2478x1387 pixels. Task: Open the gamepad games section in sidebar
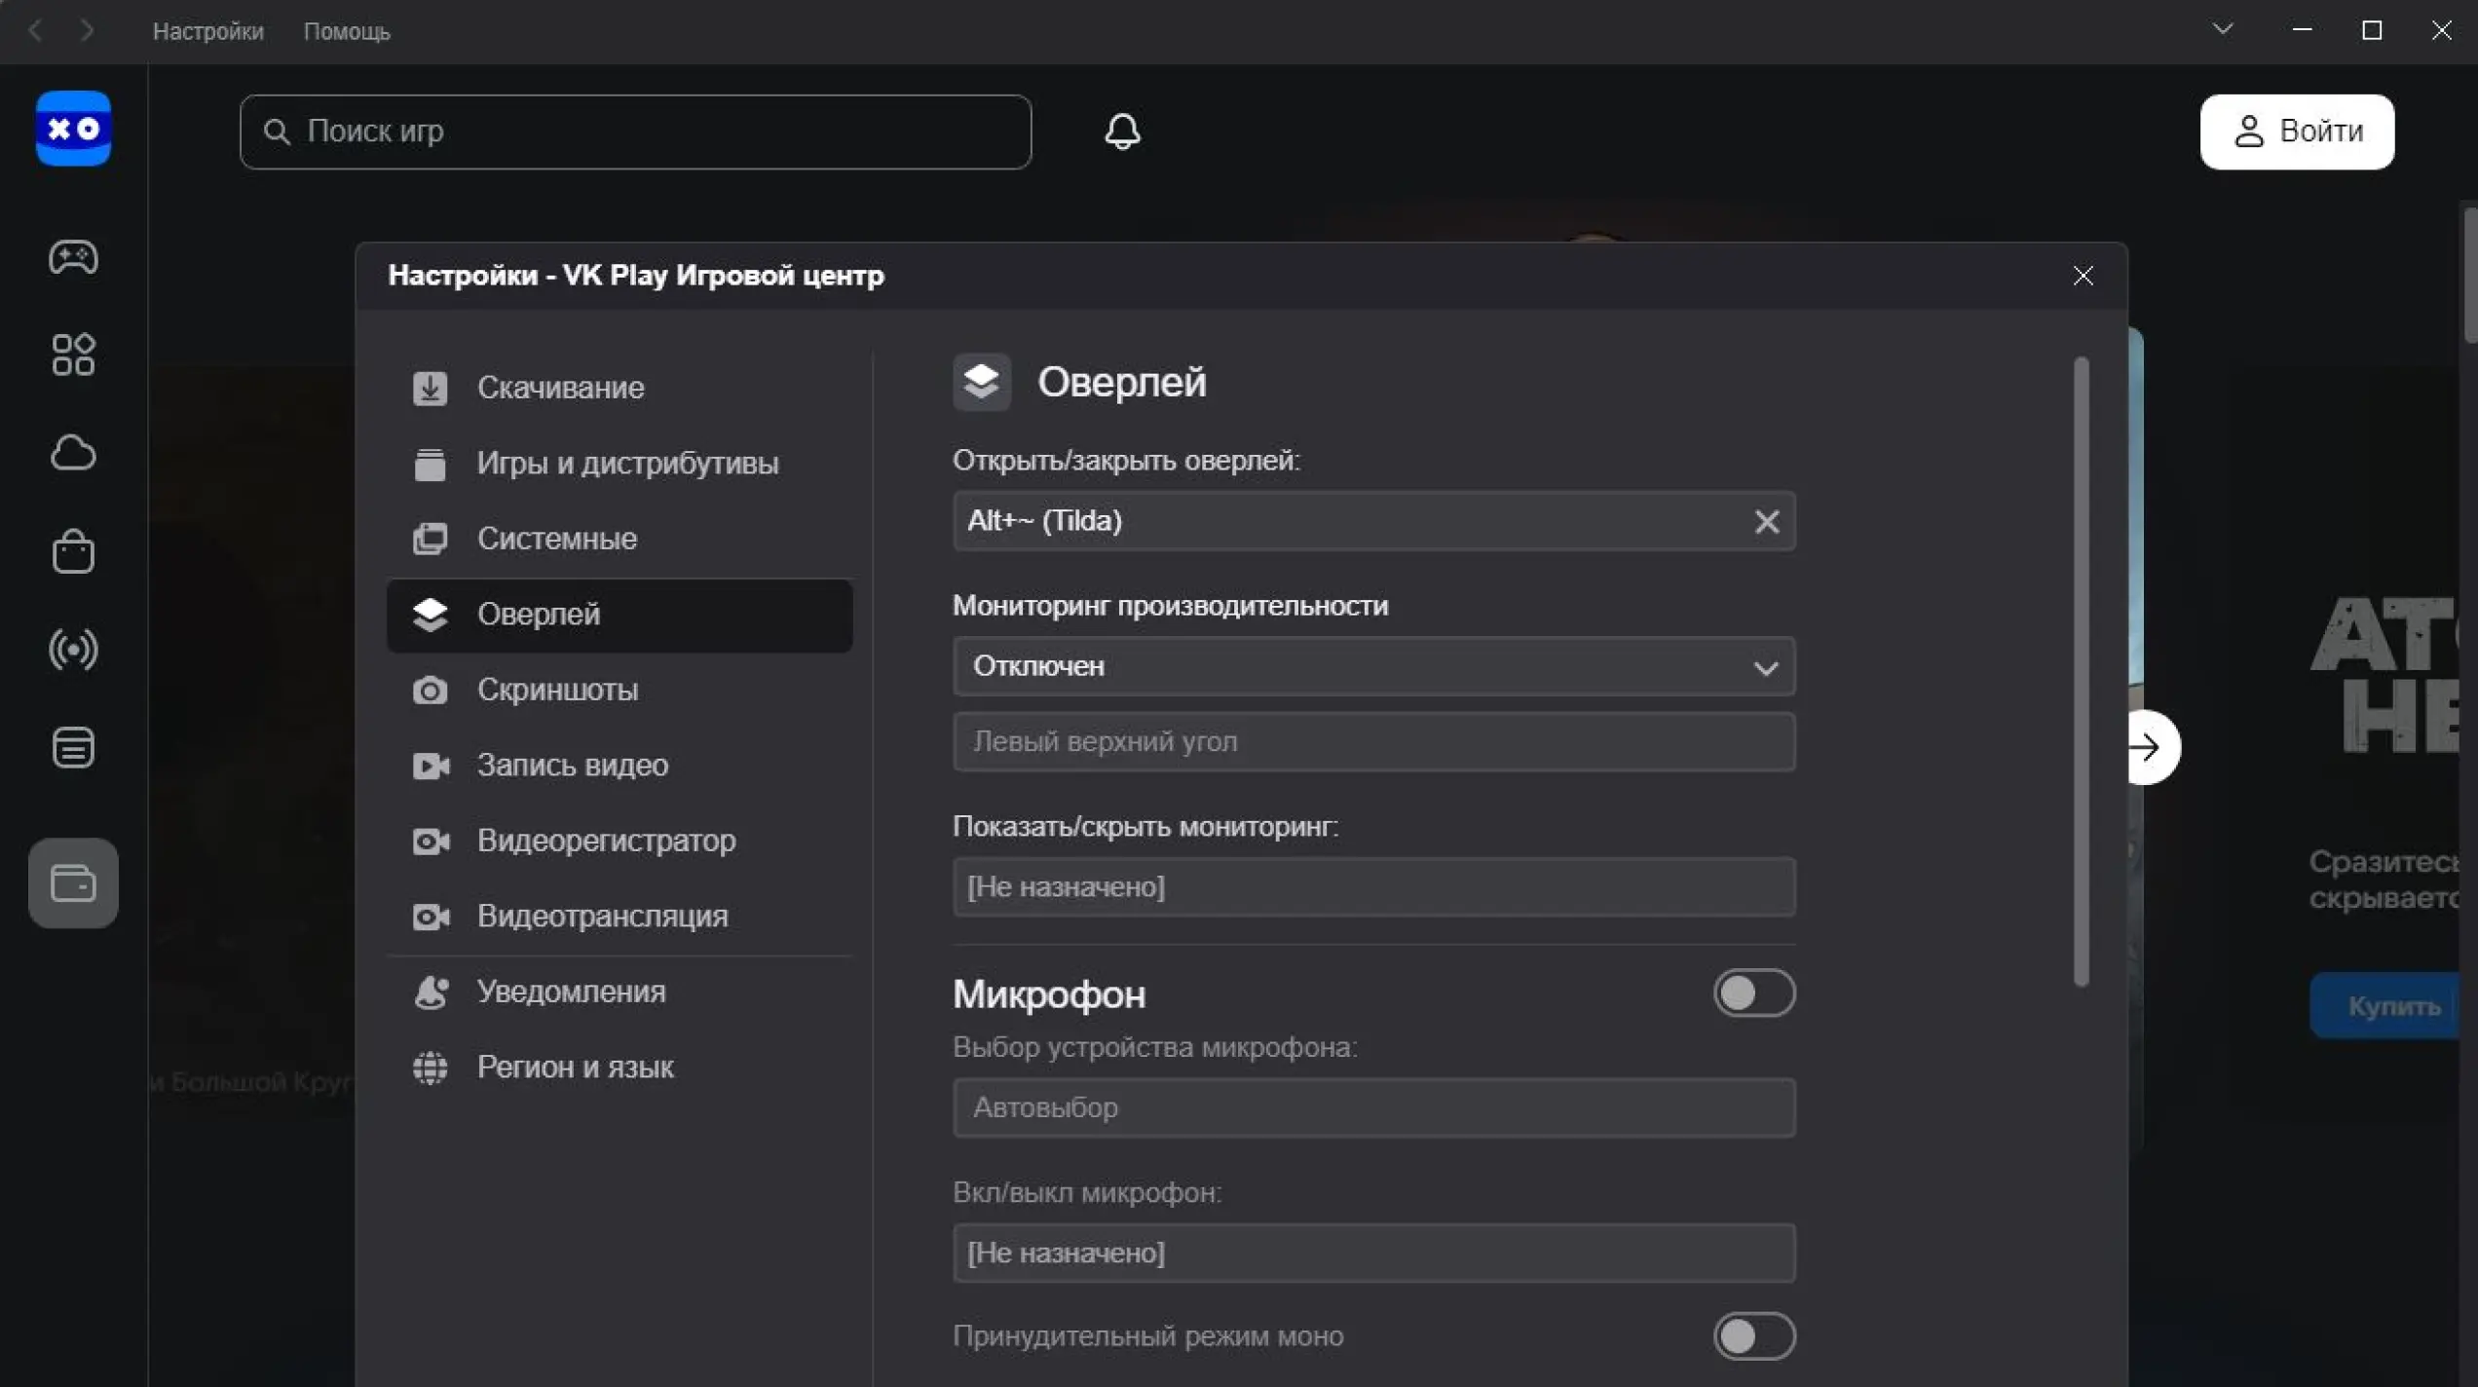(73, 257)
